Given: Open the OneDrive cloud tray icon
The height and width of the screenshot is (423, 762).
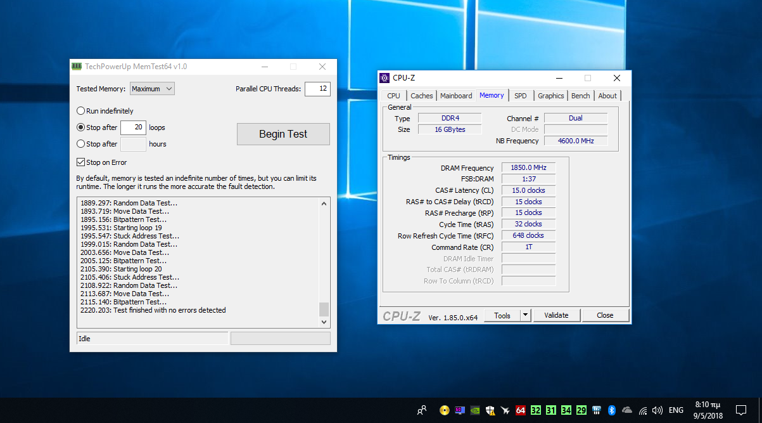Looking at the screenshot, I should [627, 410].
